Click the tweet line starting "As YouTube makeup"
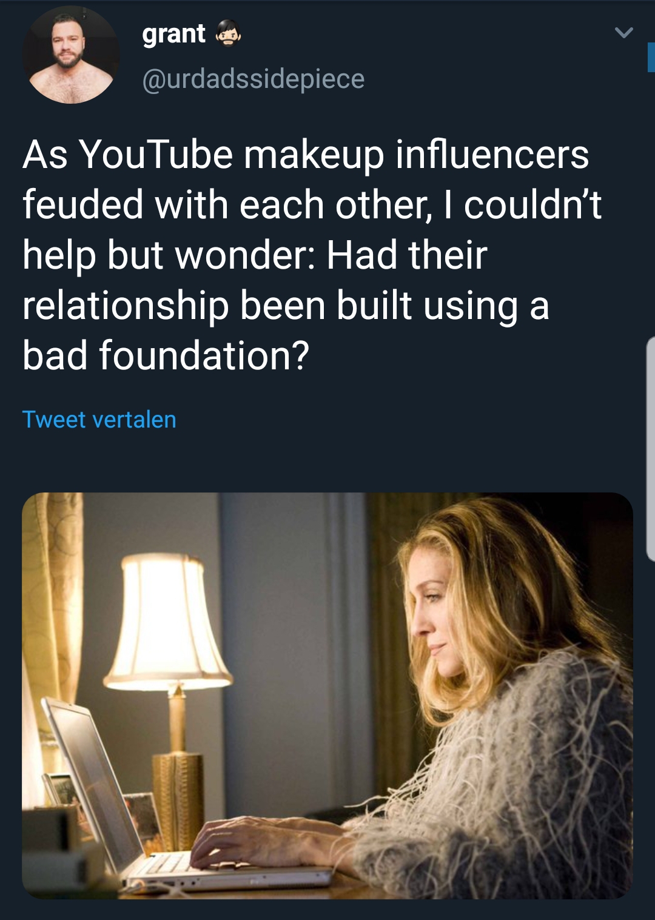This screenshot has width=655, height=920. point(306,155)
